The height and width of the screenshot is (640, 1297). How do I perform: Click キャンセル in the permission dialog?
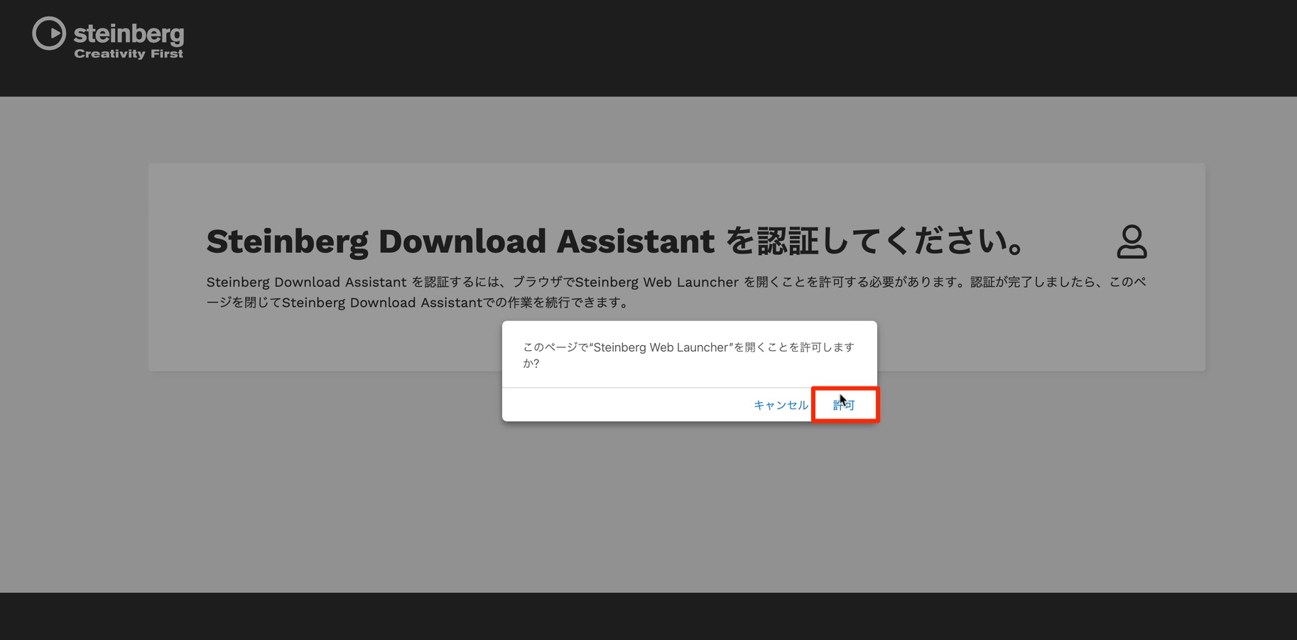[x=781, y=405]
